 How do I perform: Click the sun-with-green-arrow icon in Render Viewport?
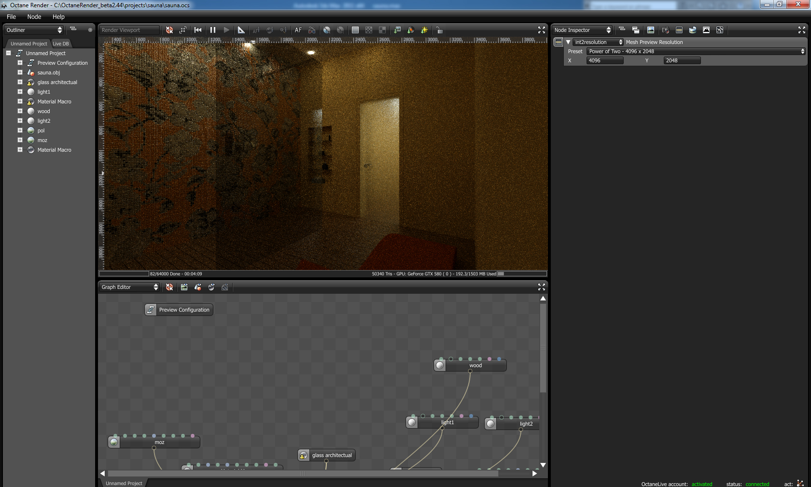[424, 30]
